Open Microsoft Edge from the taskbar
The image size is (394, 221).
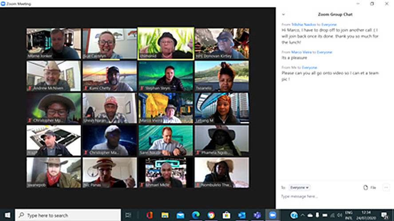point(196,215)
